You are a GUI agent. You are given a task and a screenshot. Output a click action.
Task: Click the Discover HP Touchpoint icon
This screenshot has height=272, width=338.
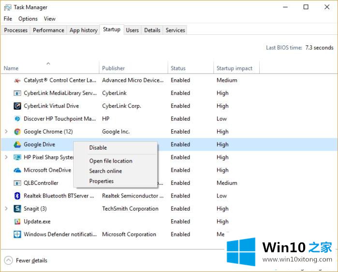pyautogui.click(x=17, y=119)
